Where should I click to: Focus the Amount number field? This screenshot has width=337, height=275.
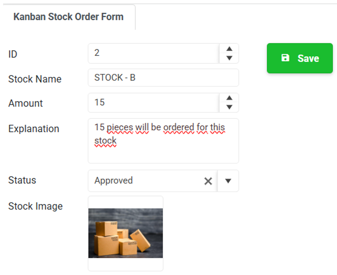click(154, 103)
